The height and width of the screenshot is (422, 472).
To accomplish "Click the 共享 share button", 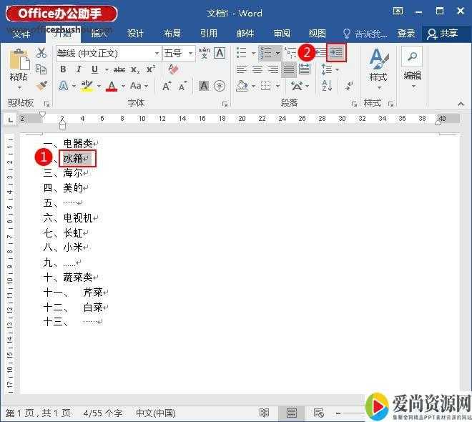I will tap(442, 34).
